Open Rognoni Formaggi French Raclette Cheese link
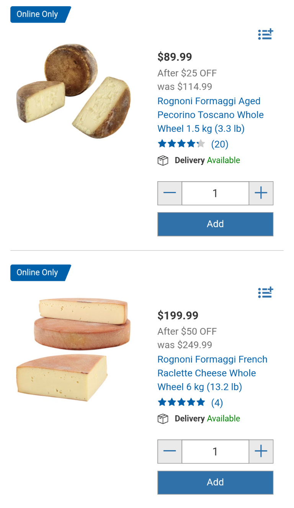Viewport: 294px width, 508px height. coord(212,373)
